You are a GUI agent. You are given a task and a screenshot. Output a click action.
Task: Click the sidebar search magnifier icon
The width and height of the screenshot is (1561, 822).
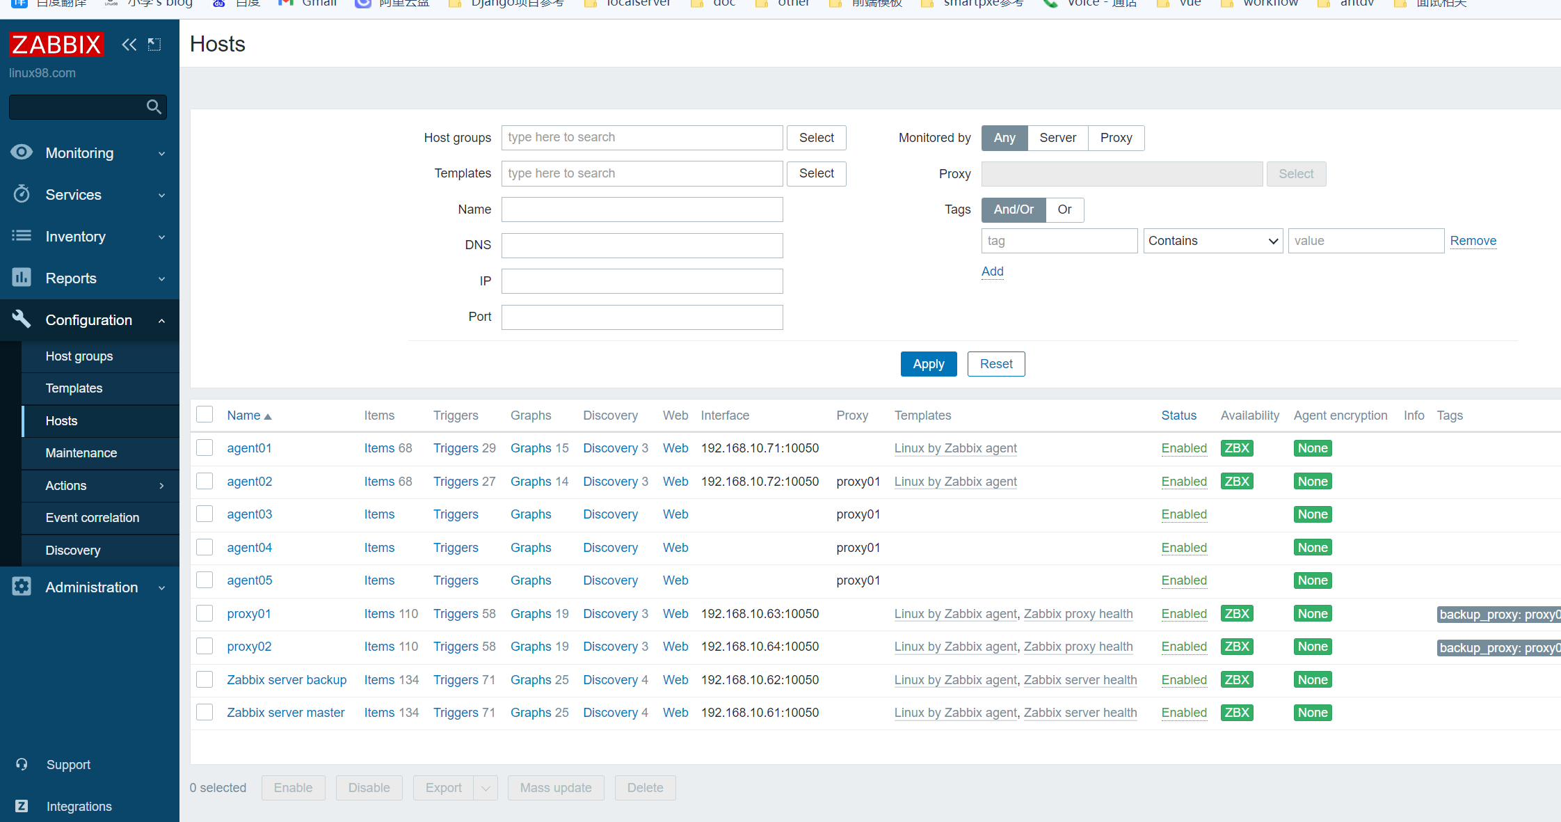pos(154,106)
